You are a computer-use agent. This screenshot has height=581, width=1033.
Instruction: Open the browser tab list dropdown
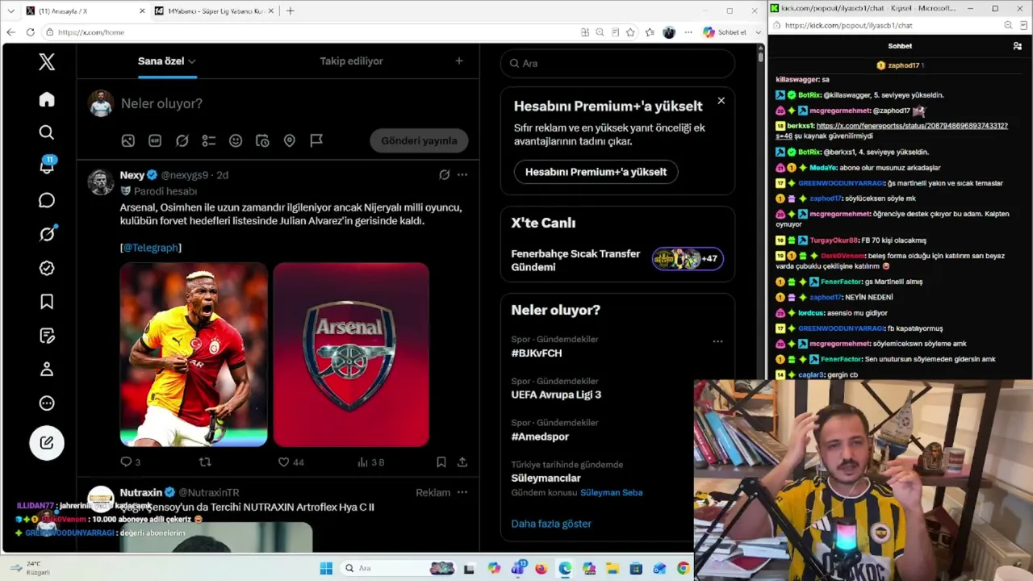pyautogui.click(x=10, y=10)
